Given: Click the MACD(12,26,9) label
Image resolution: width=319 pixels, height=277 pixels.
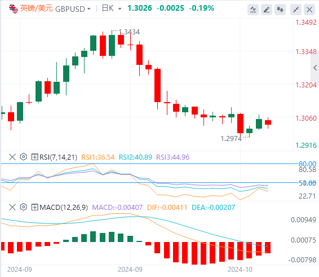Looking at the screenshot, I should pos(64,208).
